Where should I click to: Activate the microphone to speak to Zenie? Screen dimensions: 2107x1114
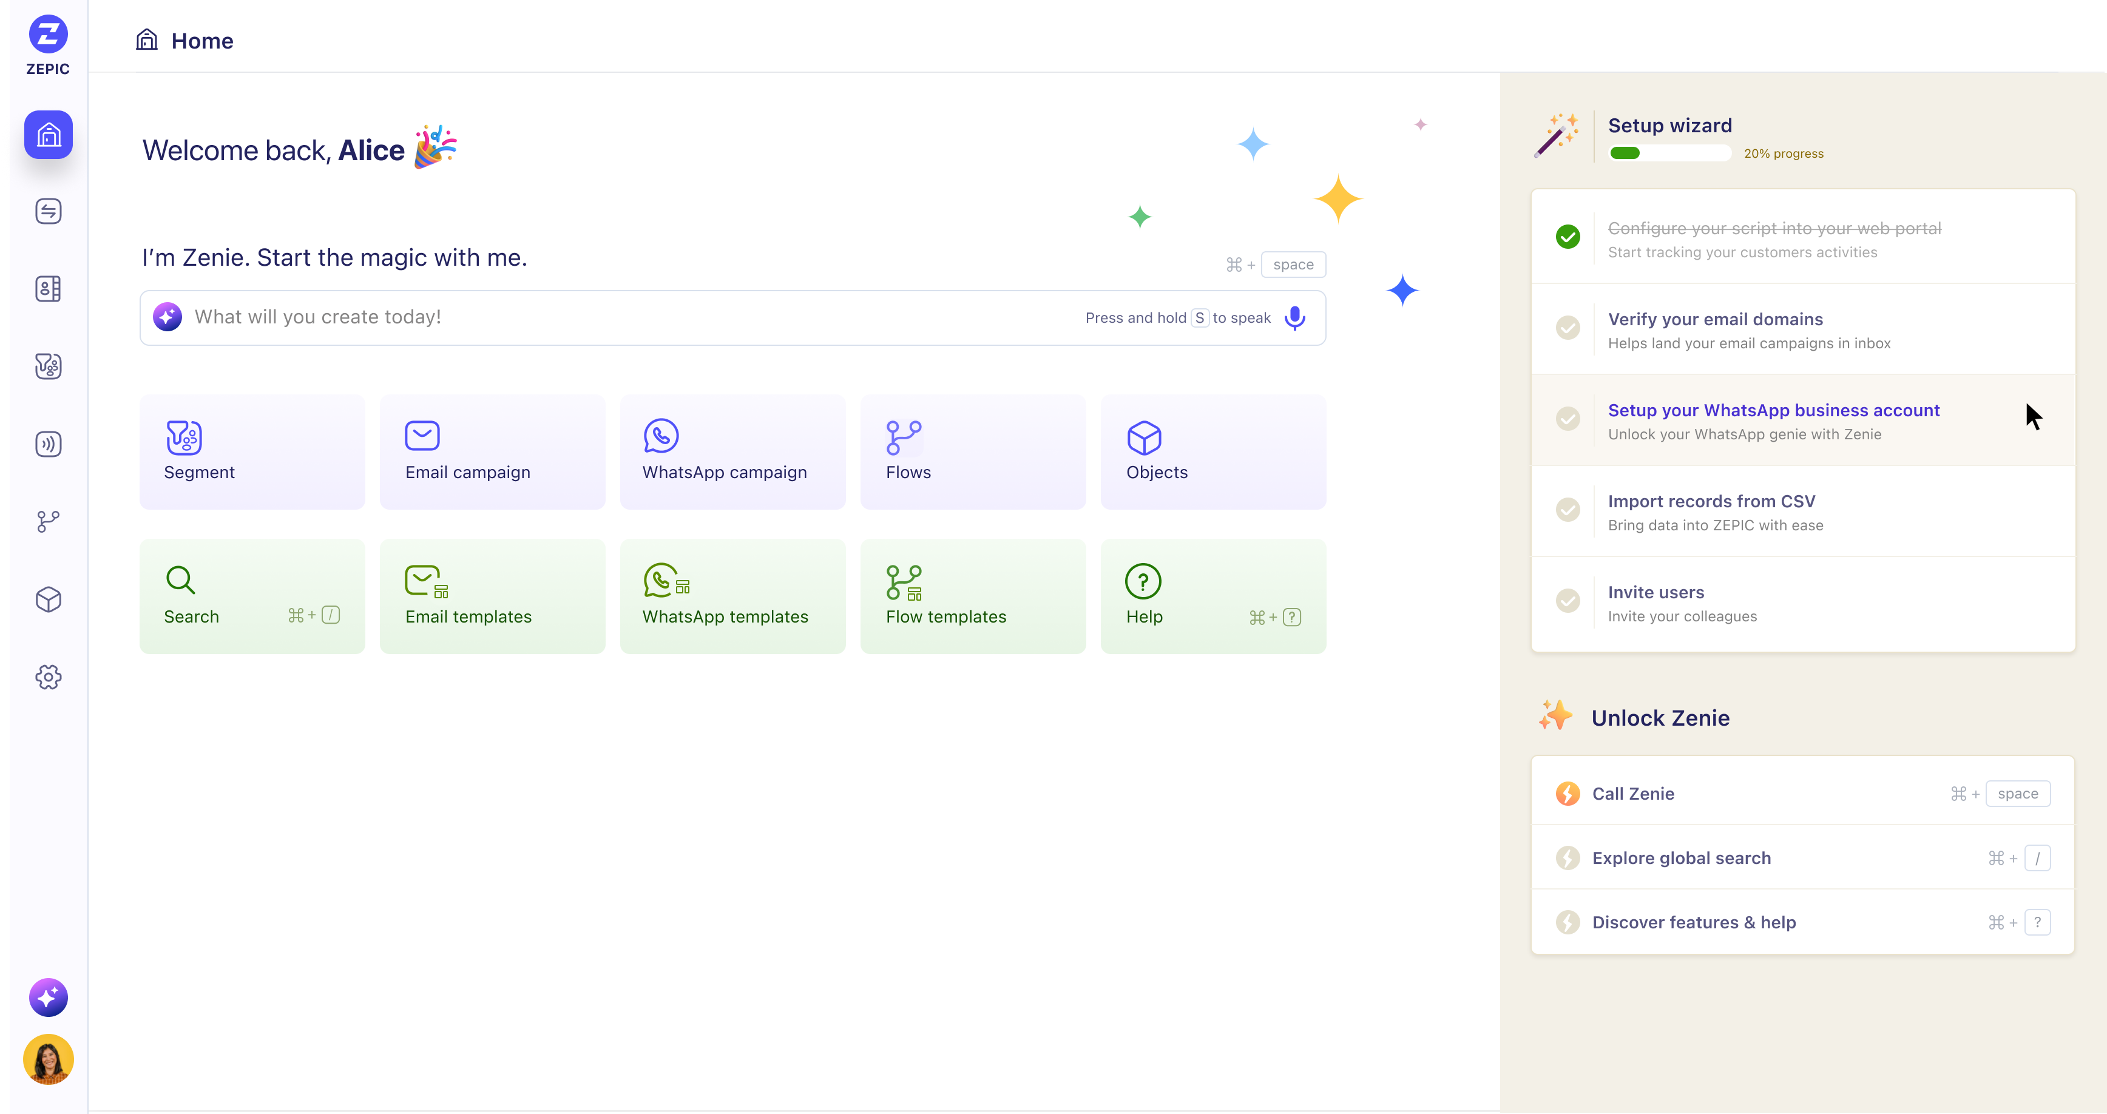point(1295,318)
